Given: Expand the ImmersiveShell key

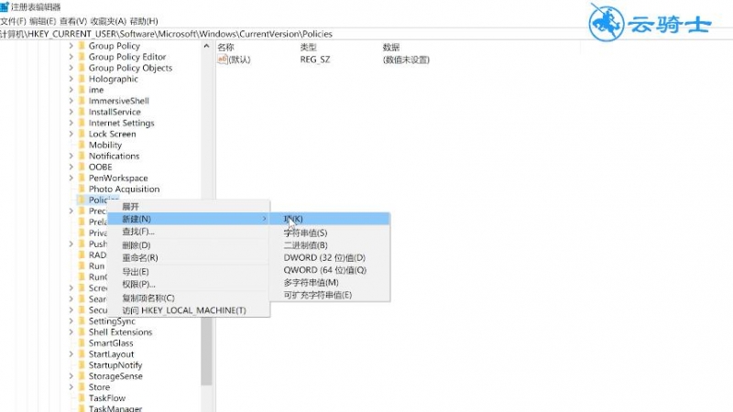Looking at the screenshot, I should pyautogui.click(x=71, y=101).
